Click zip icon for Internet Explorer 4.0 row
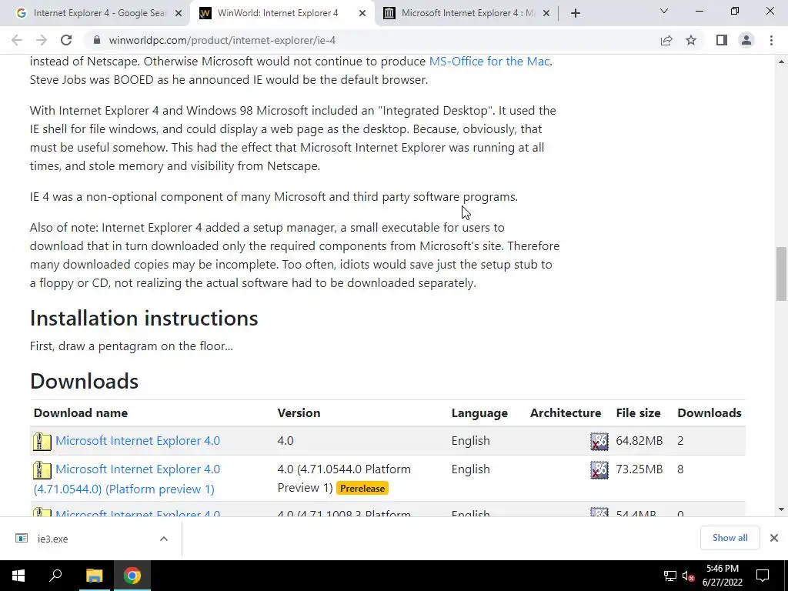The width and height of the screenshot is (788, 591). pos(42,441)
